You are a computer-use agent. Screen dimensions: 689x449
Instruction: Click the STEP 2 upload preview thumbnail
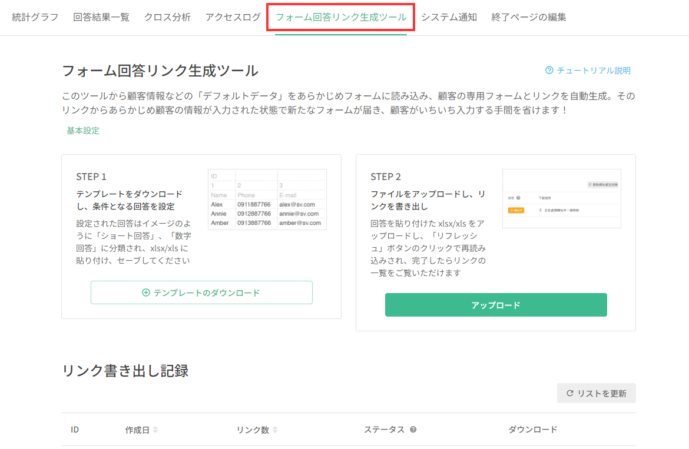point(562,198)
